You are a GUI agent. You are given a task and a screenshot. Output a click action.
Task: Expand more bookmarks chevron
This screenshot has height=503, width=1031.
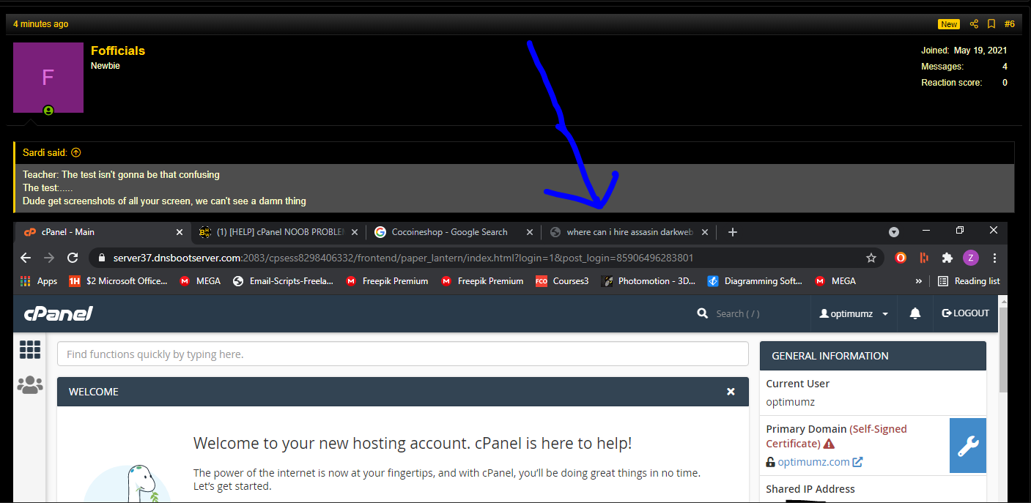(919, 281)
